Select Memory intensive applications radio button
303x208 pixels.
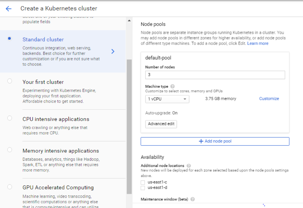coord(10,150)
